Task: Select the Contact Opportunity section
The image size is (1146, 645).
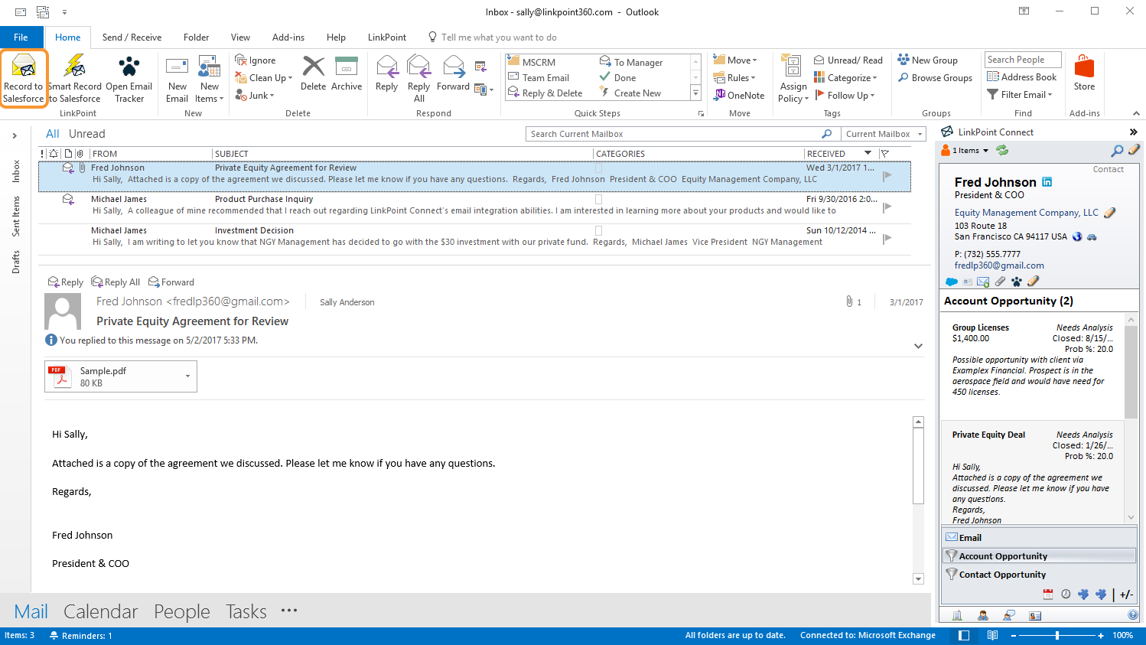Action: click(1039, 575)
